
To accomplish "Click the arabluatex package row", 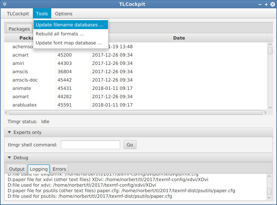I will pos(24,105).
